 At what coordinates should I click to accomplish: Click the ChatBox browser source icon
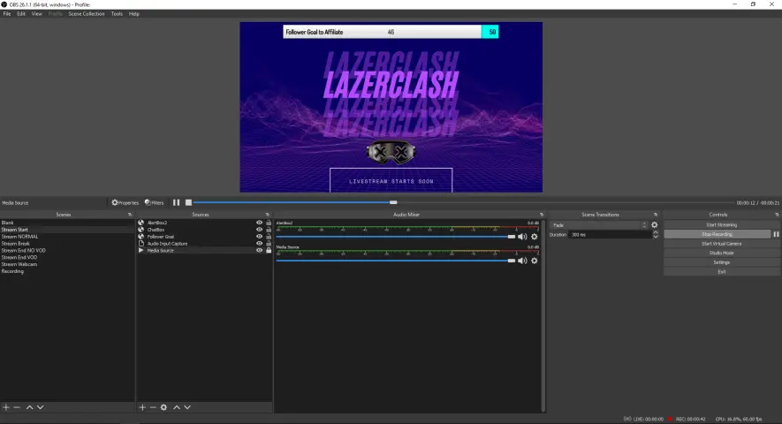141,230
